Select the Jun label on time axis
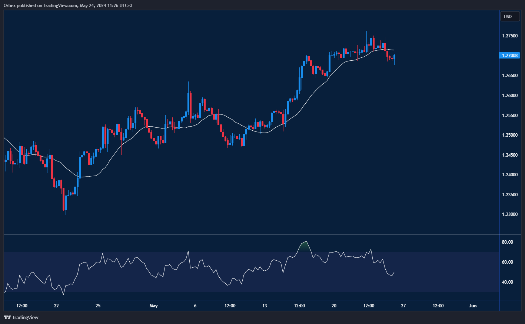 [x=472, y=306]
